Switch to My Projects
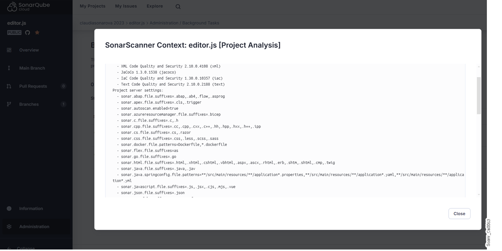 [93, 6]
